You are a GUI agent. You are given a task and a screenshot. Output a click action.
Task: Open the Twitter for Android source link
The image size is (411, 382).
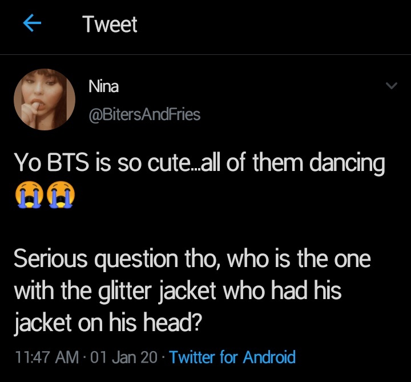232,358
